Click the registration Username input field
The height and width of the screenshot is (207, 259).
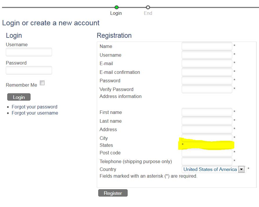tap(207, 55)
